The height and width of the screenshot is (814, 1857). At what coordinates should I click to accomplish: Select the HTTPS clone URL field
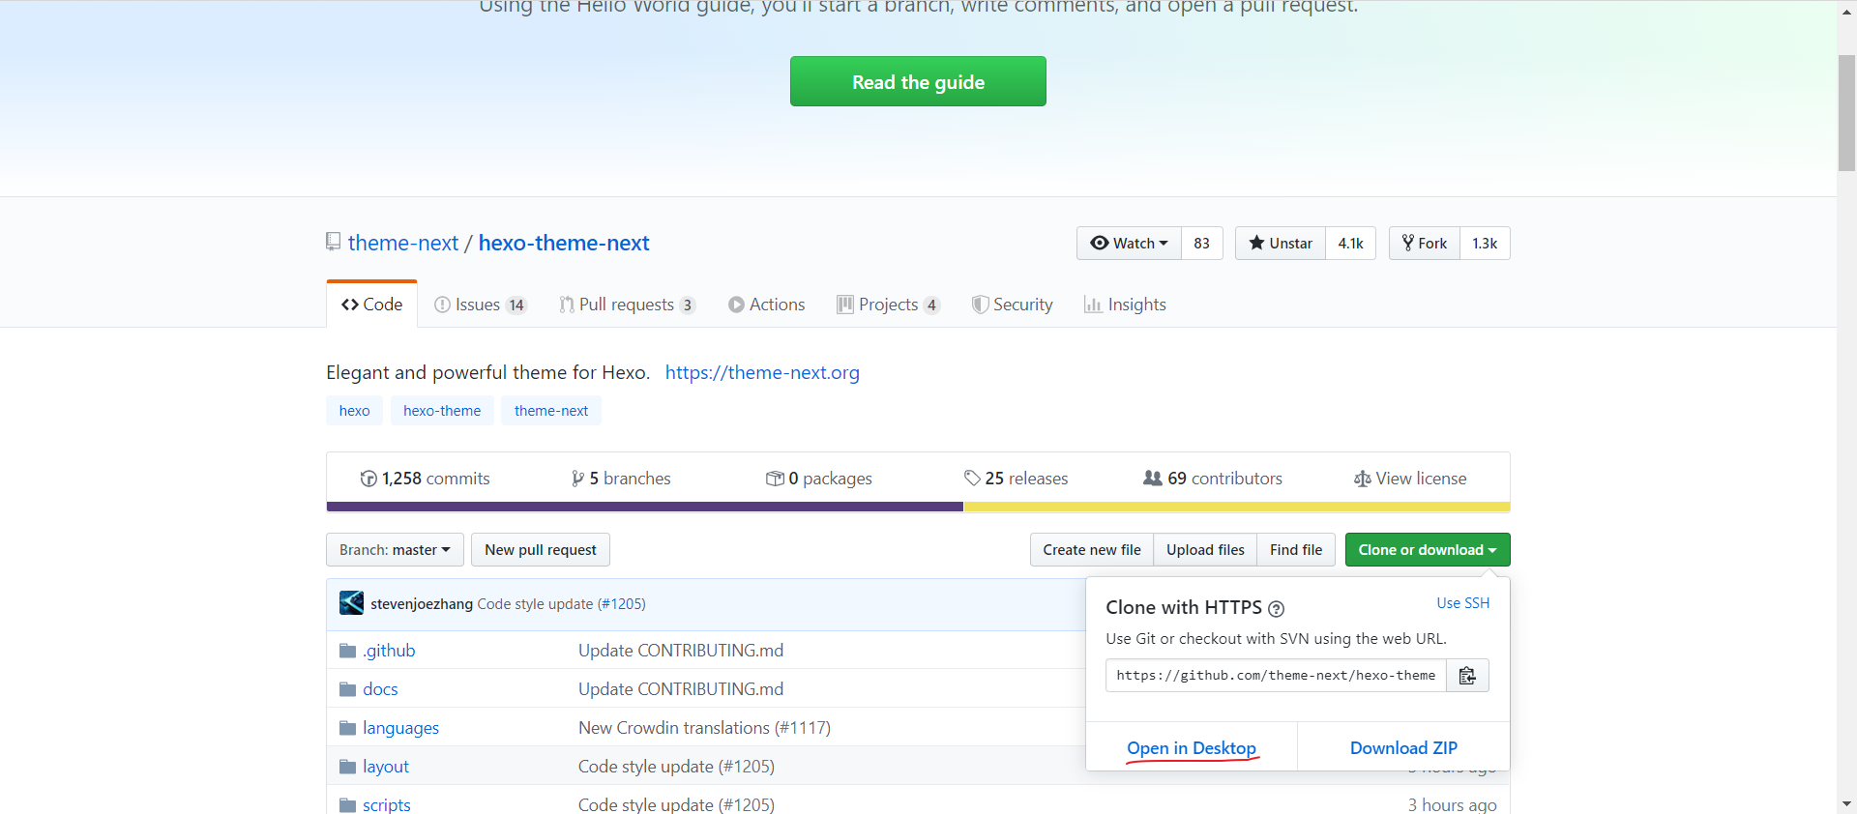[x=1275, y=676]
